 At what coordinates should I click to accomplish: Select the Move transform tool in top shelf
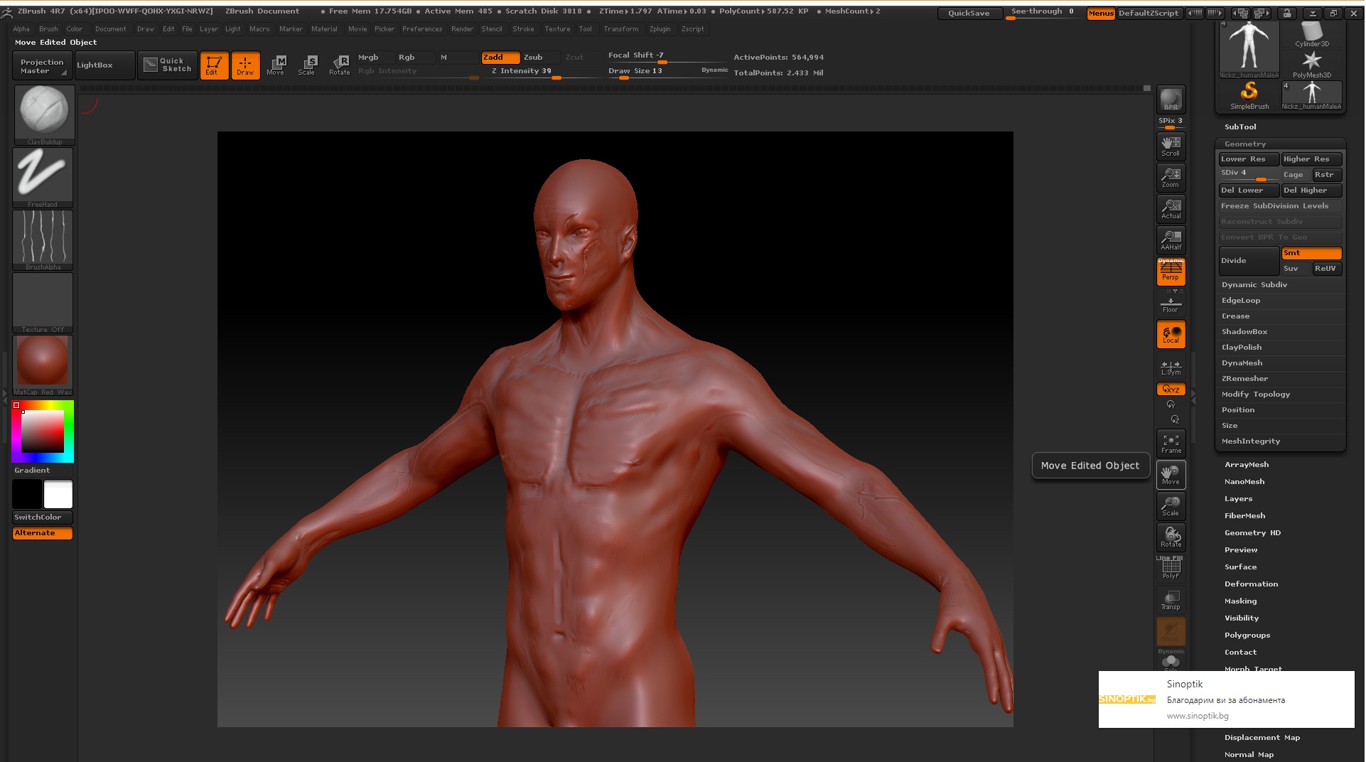pyautogui.click(x=276, y=65)
